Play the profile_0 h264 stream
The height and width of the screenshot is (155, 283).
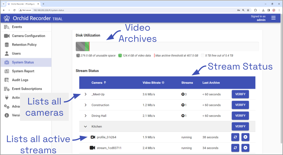point(245,137)
